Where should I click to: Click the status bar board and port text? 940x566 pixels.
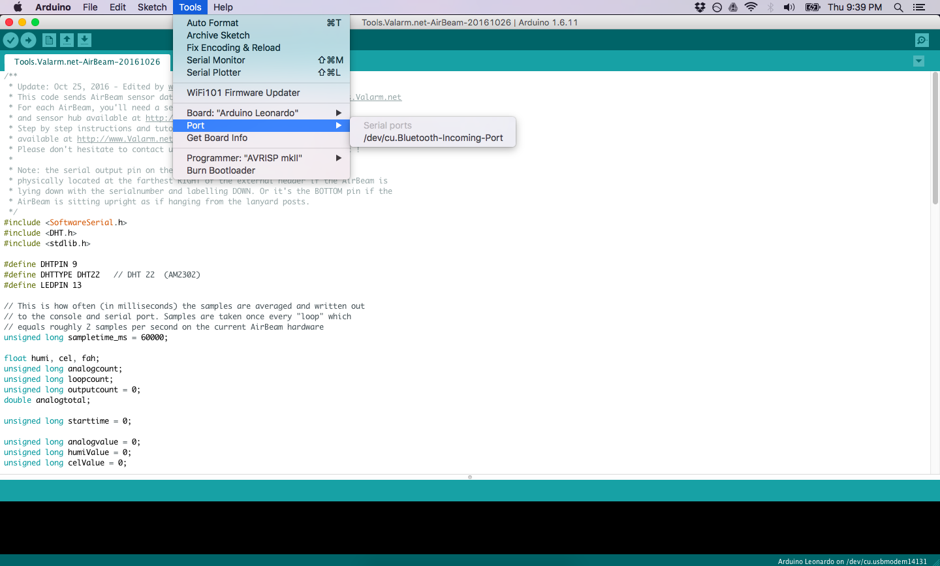click(x=852, y=561)
